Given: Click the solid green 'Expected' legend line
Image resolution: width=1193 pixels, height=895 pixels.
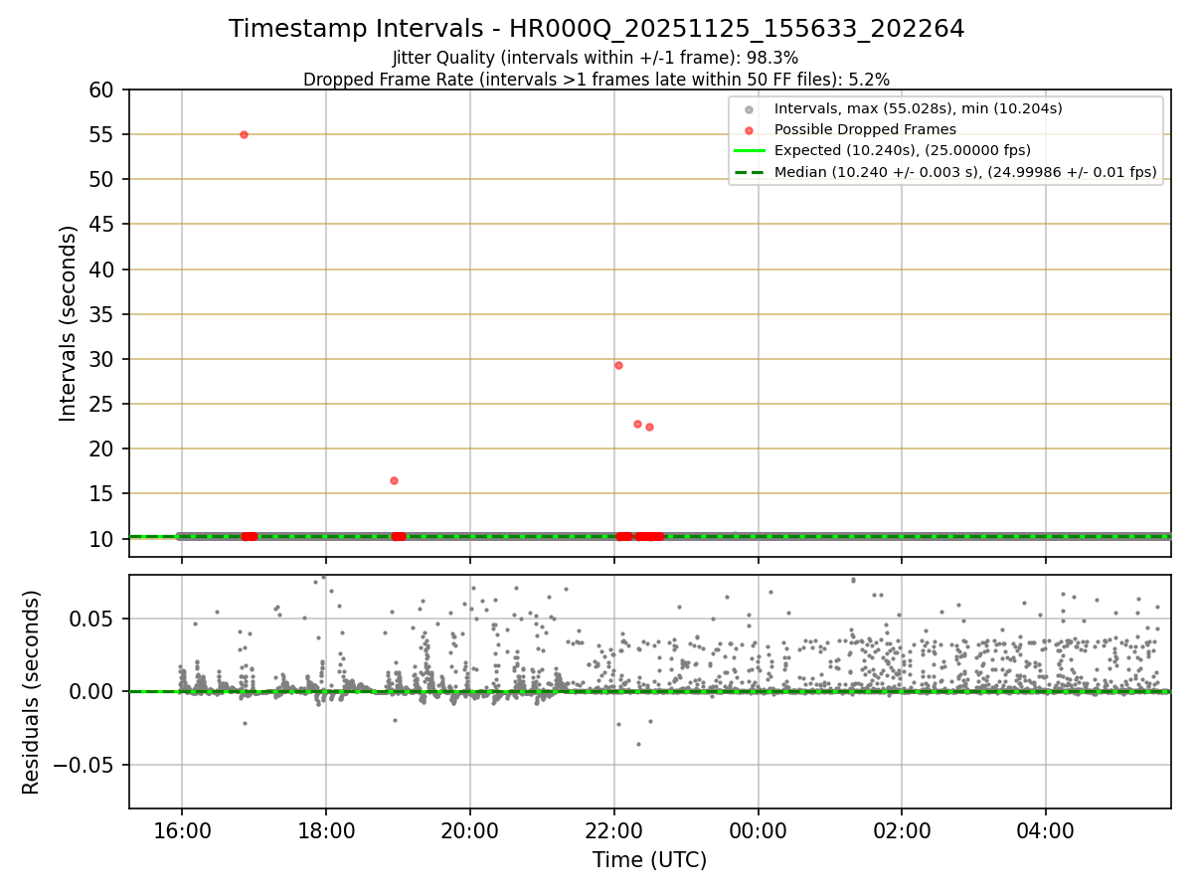Looking at the screenshot, I should [749, 150].
